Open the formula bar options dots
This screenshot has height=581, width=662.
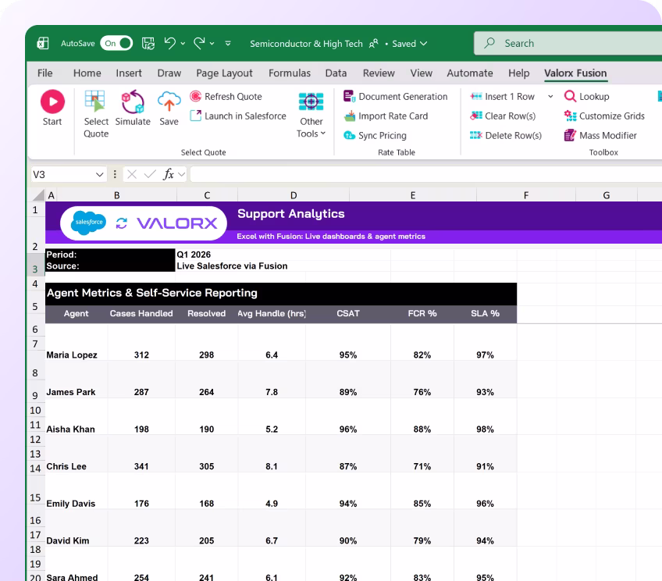coord(115,174)
